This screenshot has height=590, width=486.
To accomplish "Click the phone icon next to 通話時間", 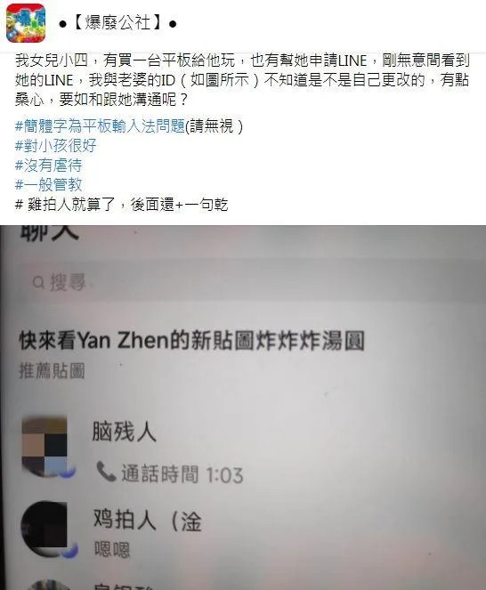I will coord(106,472).
